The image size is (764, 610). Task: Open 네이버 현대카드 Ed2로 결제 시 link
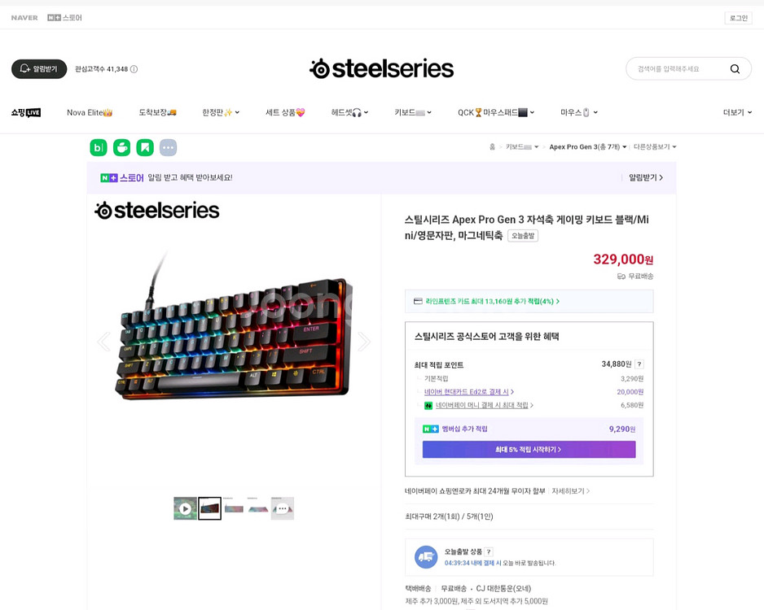(x=468, y=392)
